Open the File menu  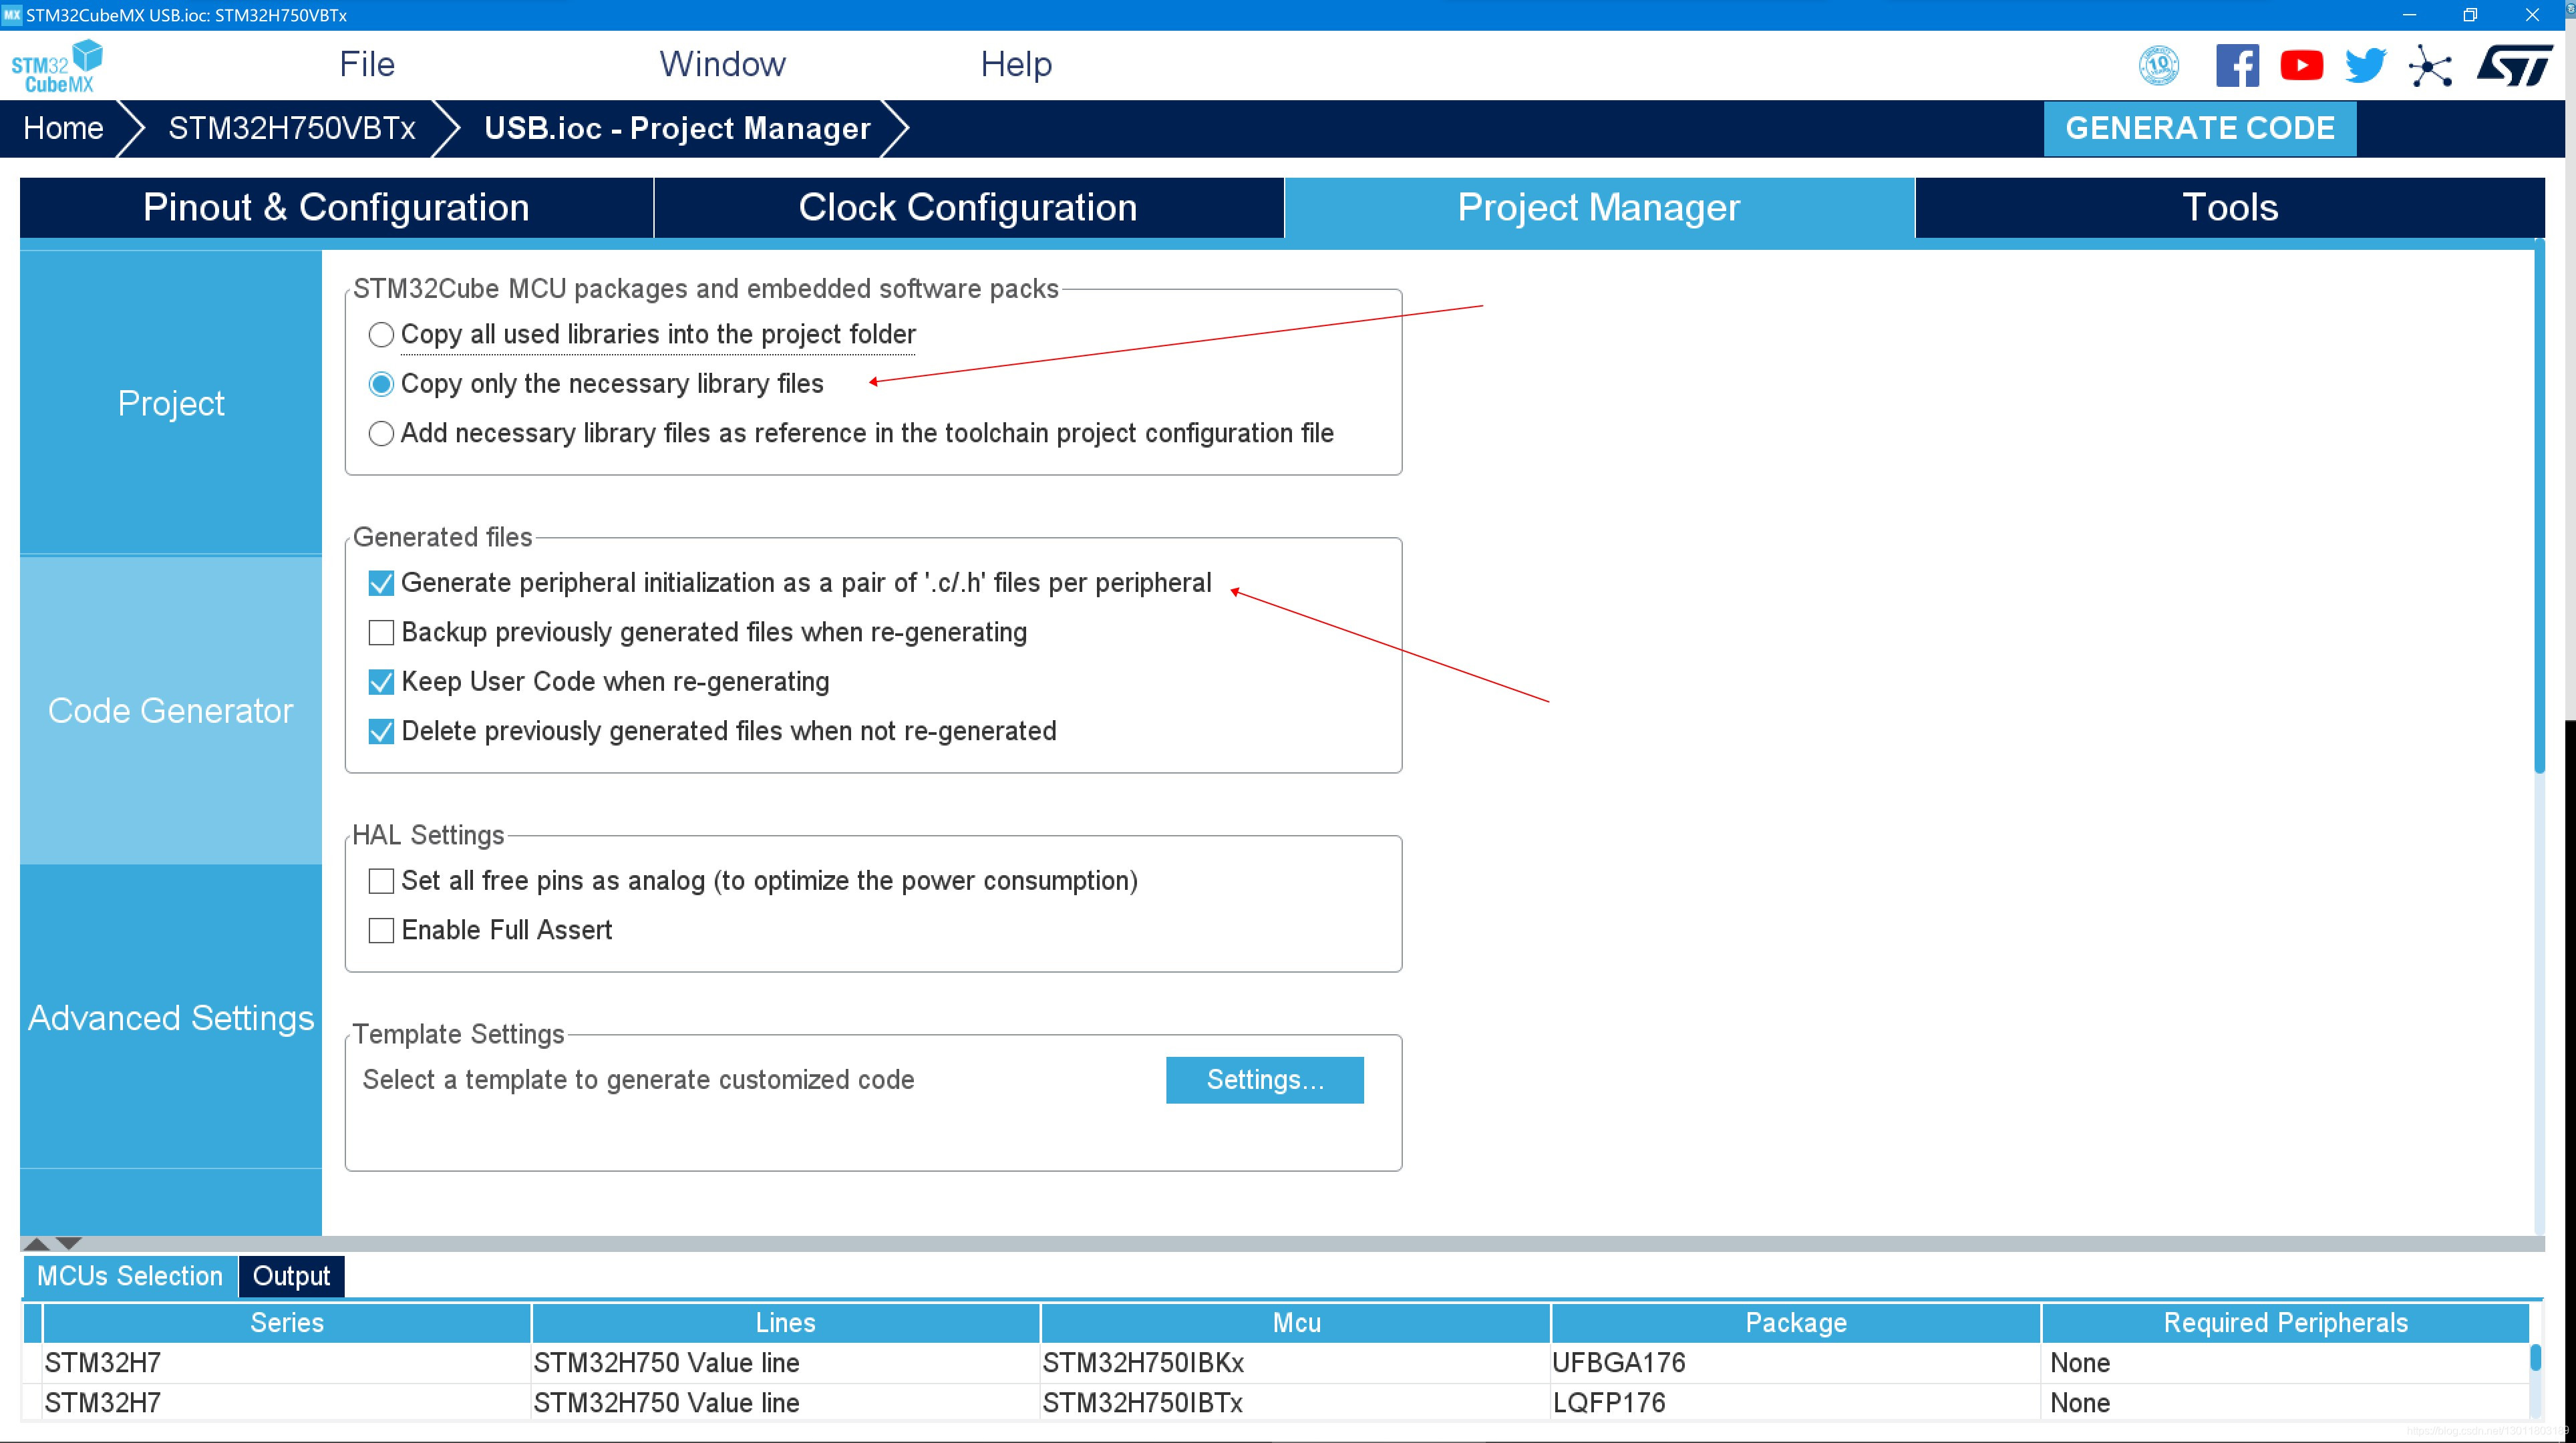[x=367, y=65]
